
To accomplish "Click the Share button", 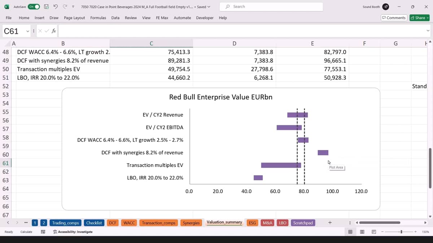I will pyautogui.click(x=419, y=18).
